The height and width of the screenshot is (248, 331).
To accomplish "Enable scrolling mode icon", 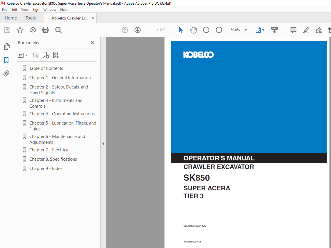I will click(x=274, y=30).
